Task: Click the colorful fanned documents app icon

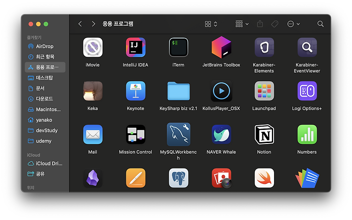Action: 307,178
